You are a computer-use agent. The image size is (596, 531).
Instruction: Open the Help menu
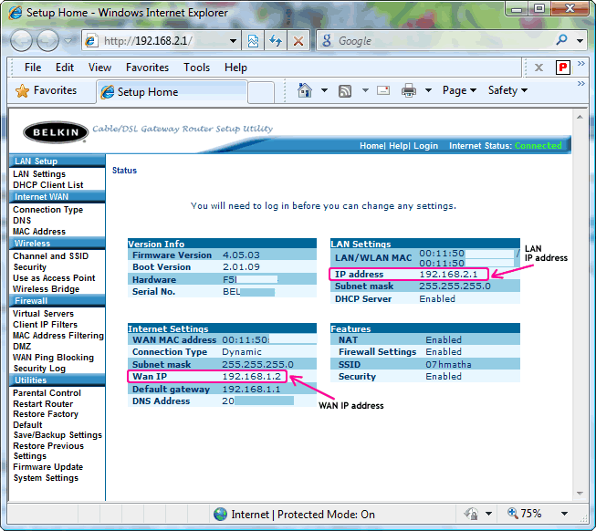pyautogui.click(x=235, y=68)
